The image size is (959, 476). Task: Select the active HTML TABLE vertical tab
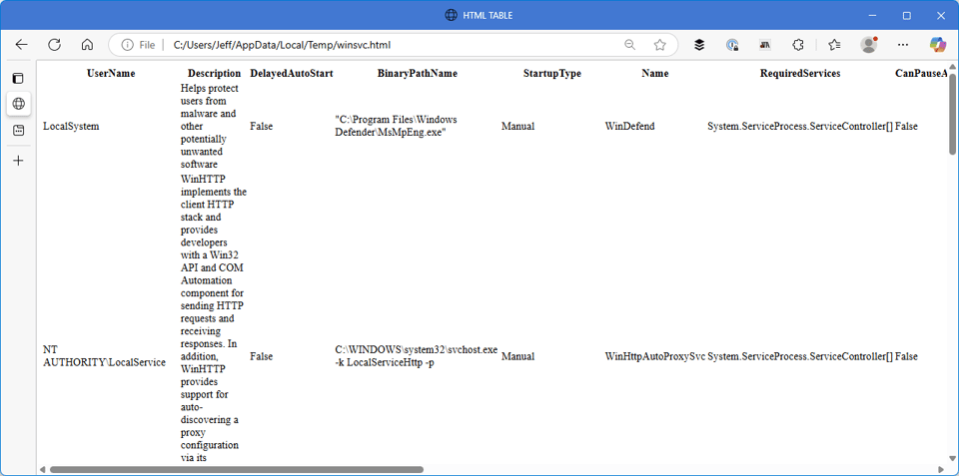tap(18, 104)
